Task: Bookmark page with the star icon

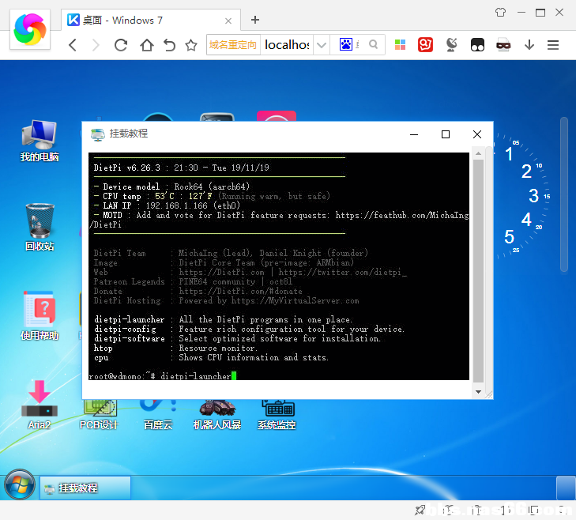Action: pos(191,45)
